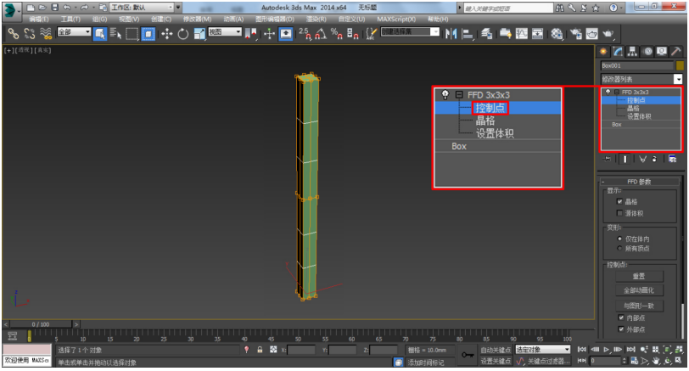Open the 修改器(M) menu
Screen dimensions: 689x371
pos(198,19)
